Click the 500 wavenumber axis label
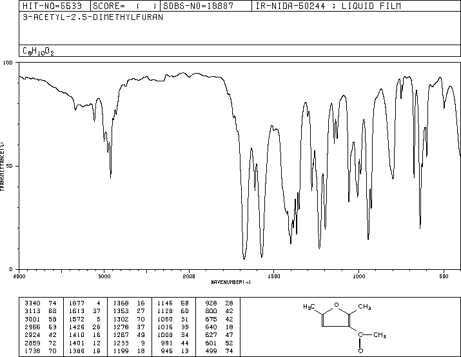461x357 pixels. (x=444, y=276)
